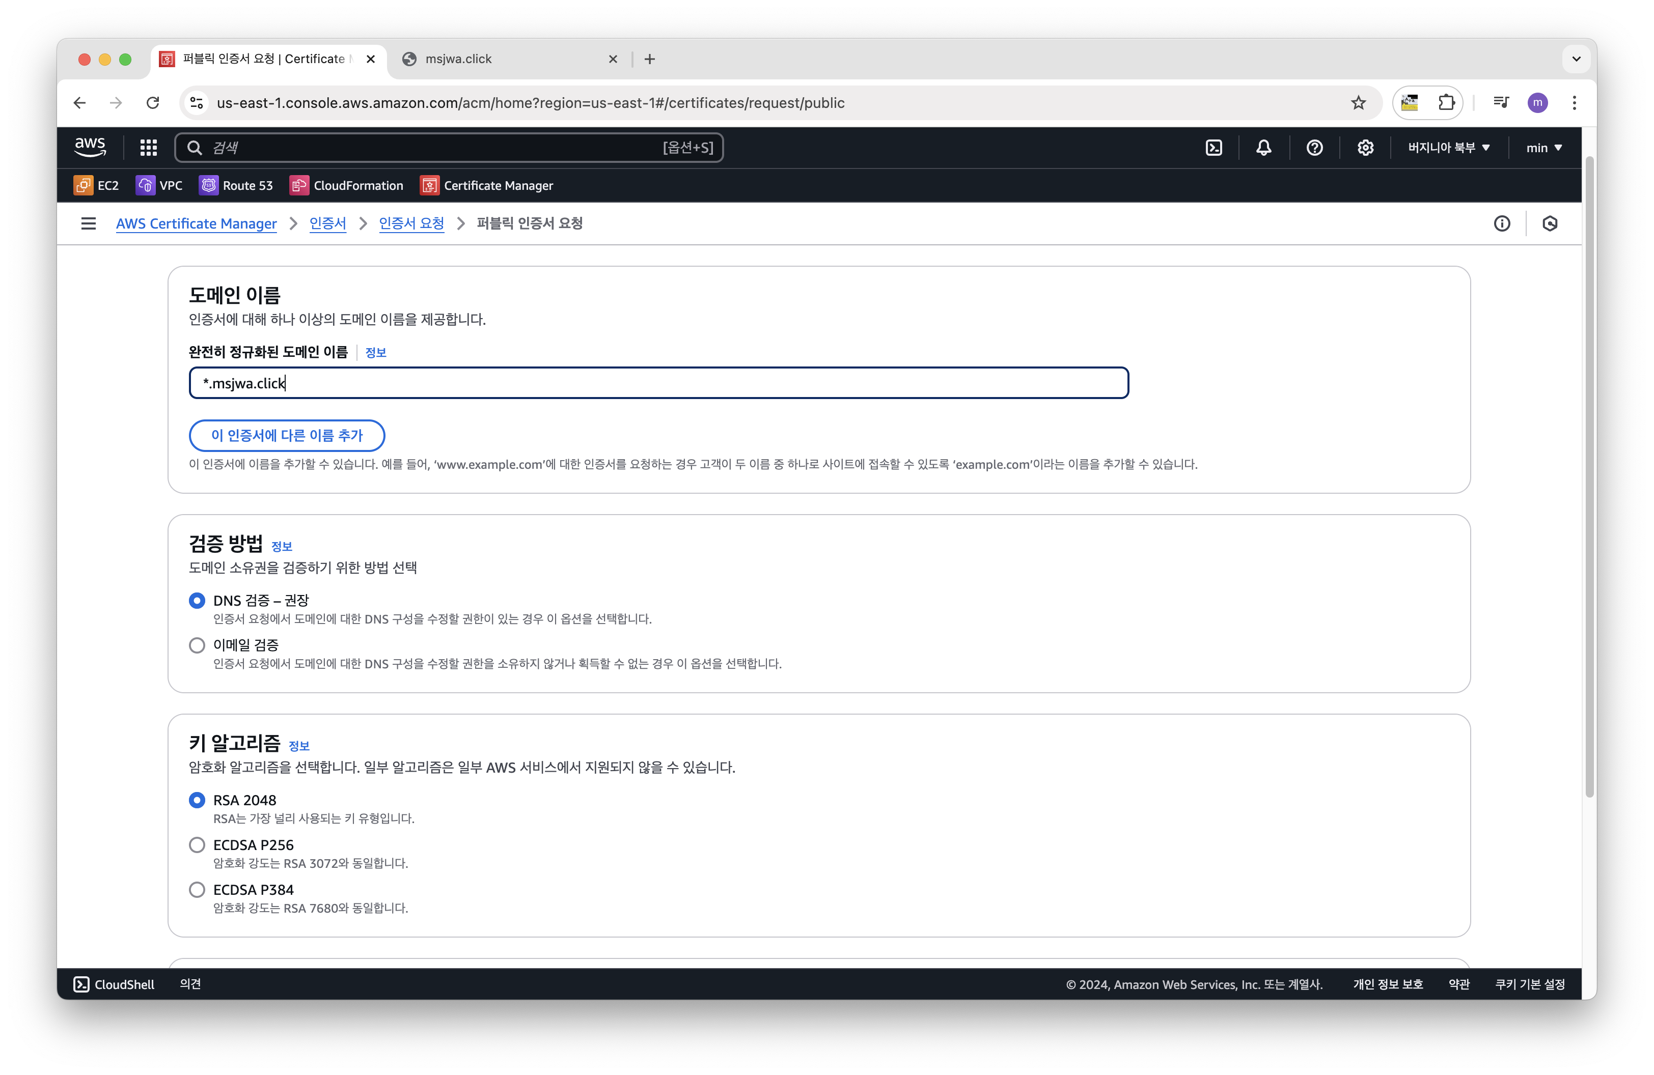1654x1075 pixels.
Task: Click add another name to this certificate button
Action: tap(286, 435)
